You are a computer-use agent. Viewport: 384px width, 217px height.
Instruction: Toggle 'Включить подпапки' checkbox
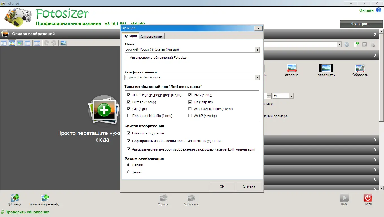click(x=129, y=133)
